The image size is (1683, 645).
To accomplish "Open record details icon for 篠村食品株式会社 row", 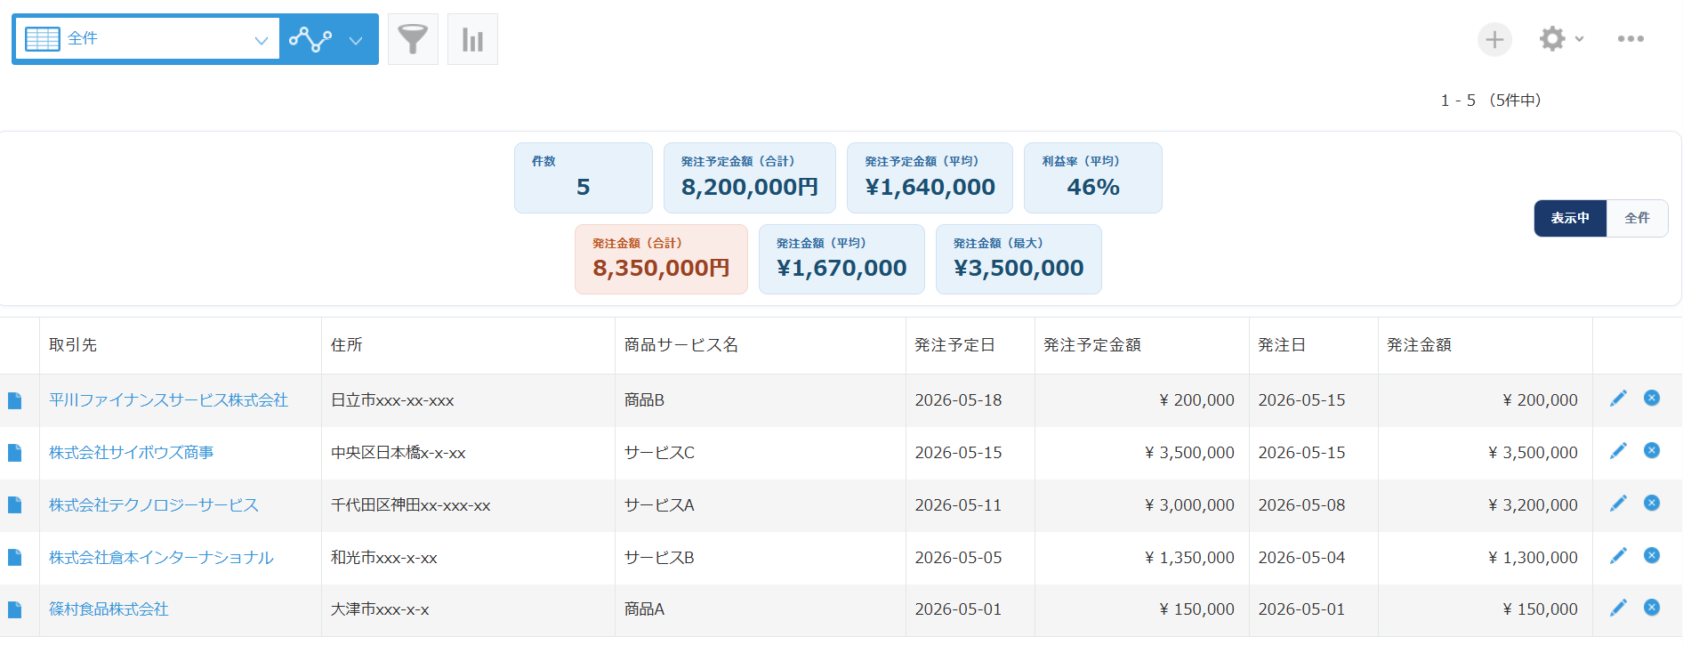I will pos(14,610).
